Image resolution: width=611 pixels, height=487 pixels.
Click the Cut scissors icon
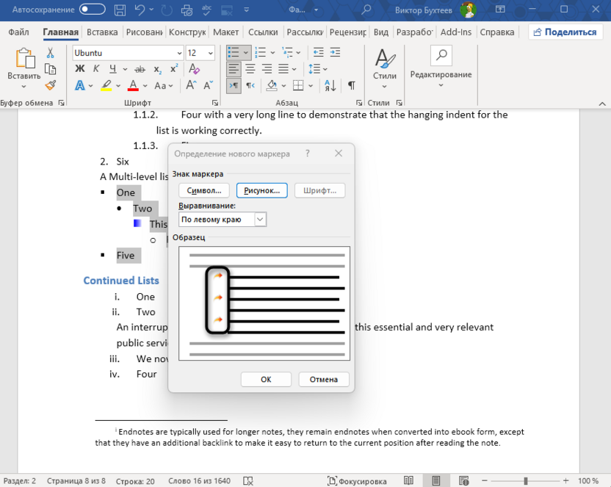pyautogui.click(x=50, y=53)
